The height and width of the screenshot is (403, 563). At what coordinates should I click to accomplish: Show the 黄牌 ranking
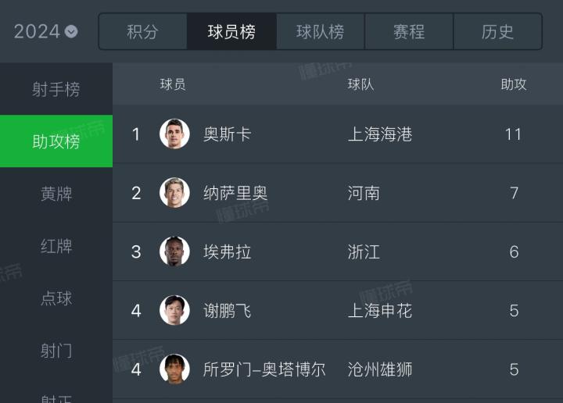tap(56, 194)
